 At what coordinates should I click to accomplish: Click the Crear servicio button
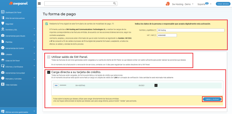223,4
